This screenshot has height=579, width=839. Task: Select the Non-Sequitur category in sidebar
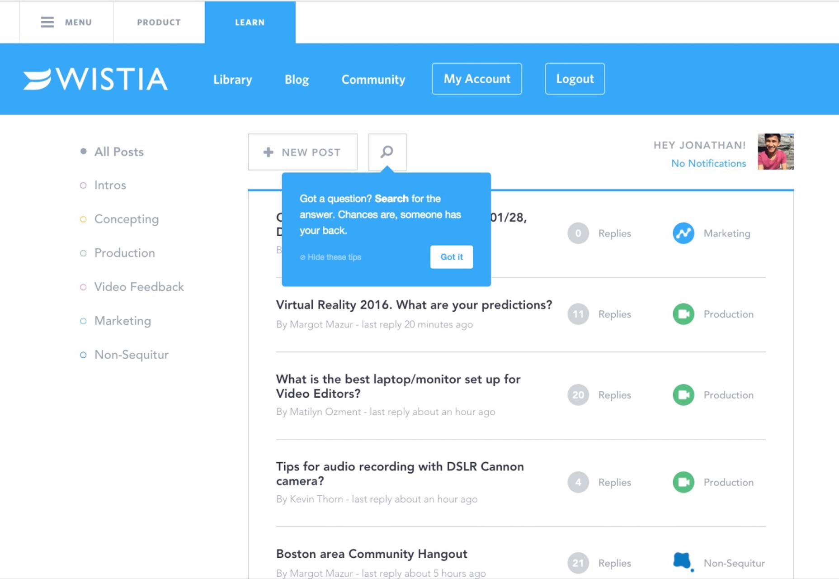pyautogui.click(x=124, y=355)
